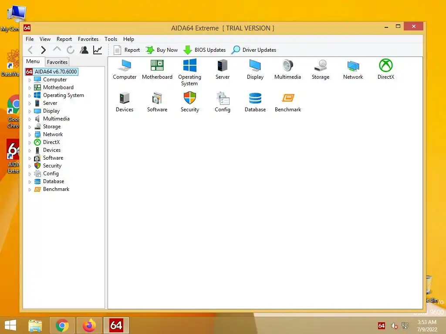446x334 pixels.
Task: Open the Display icon in main pane
Action: pyautogui.click(x=255, y=69)
